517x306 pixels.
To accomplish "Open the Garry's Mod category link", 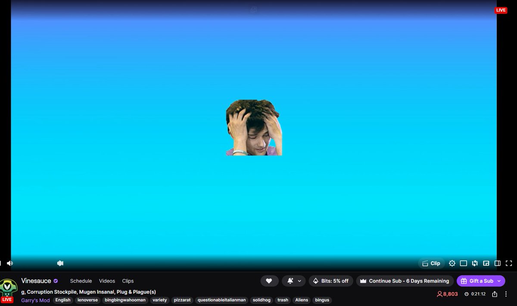I will click(35, 300).
